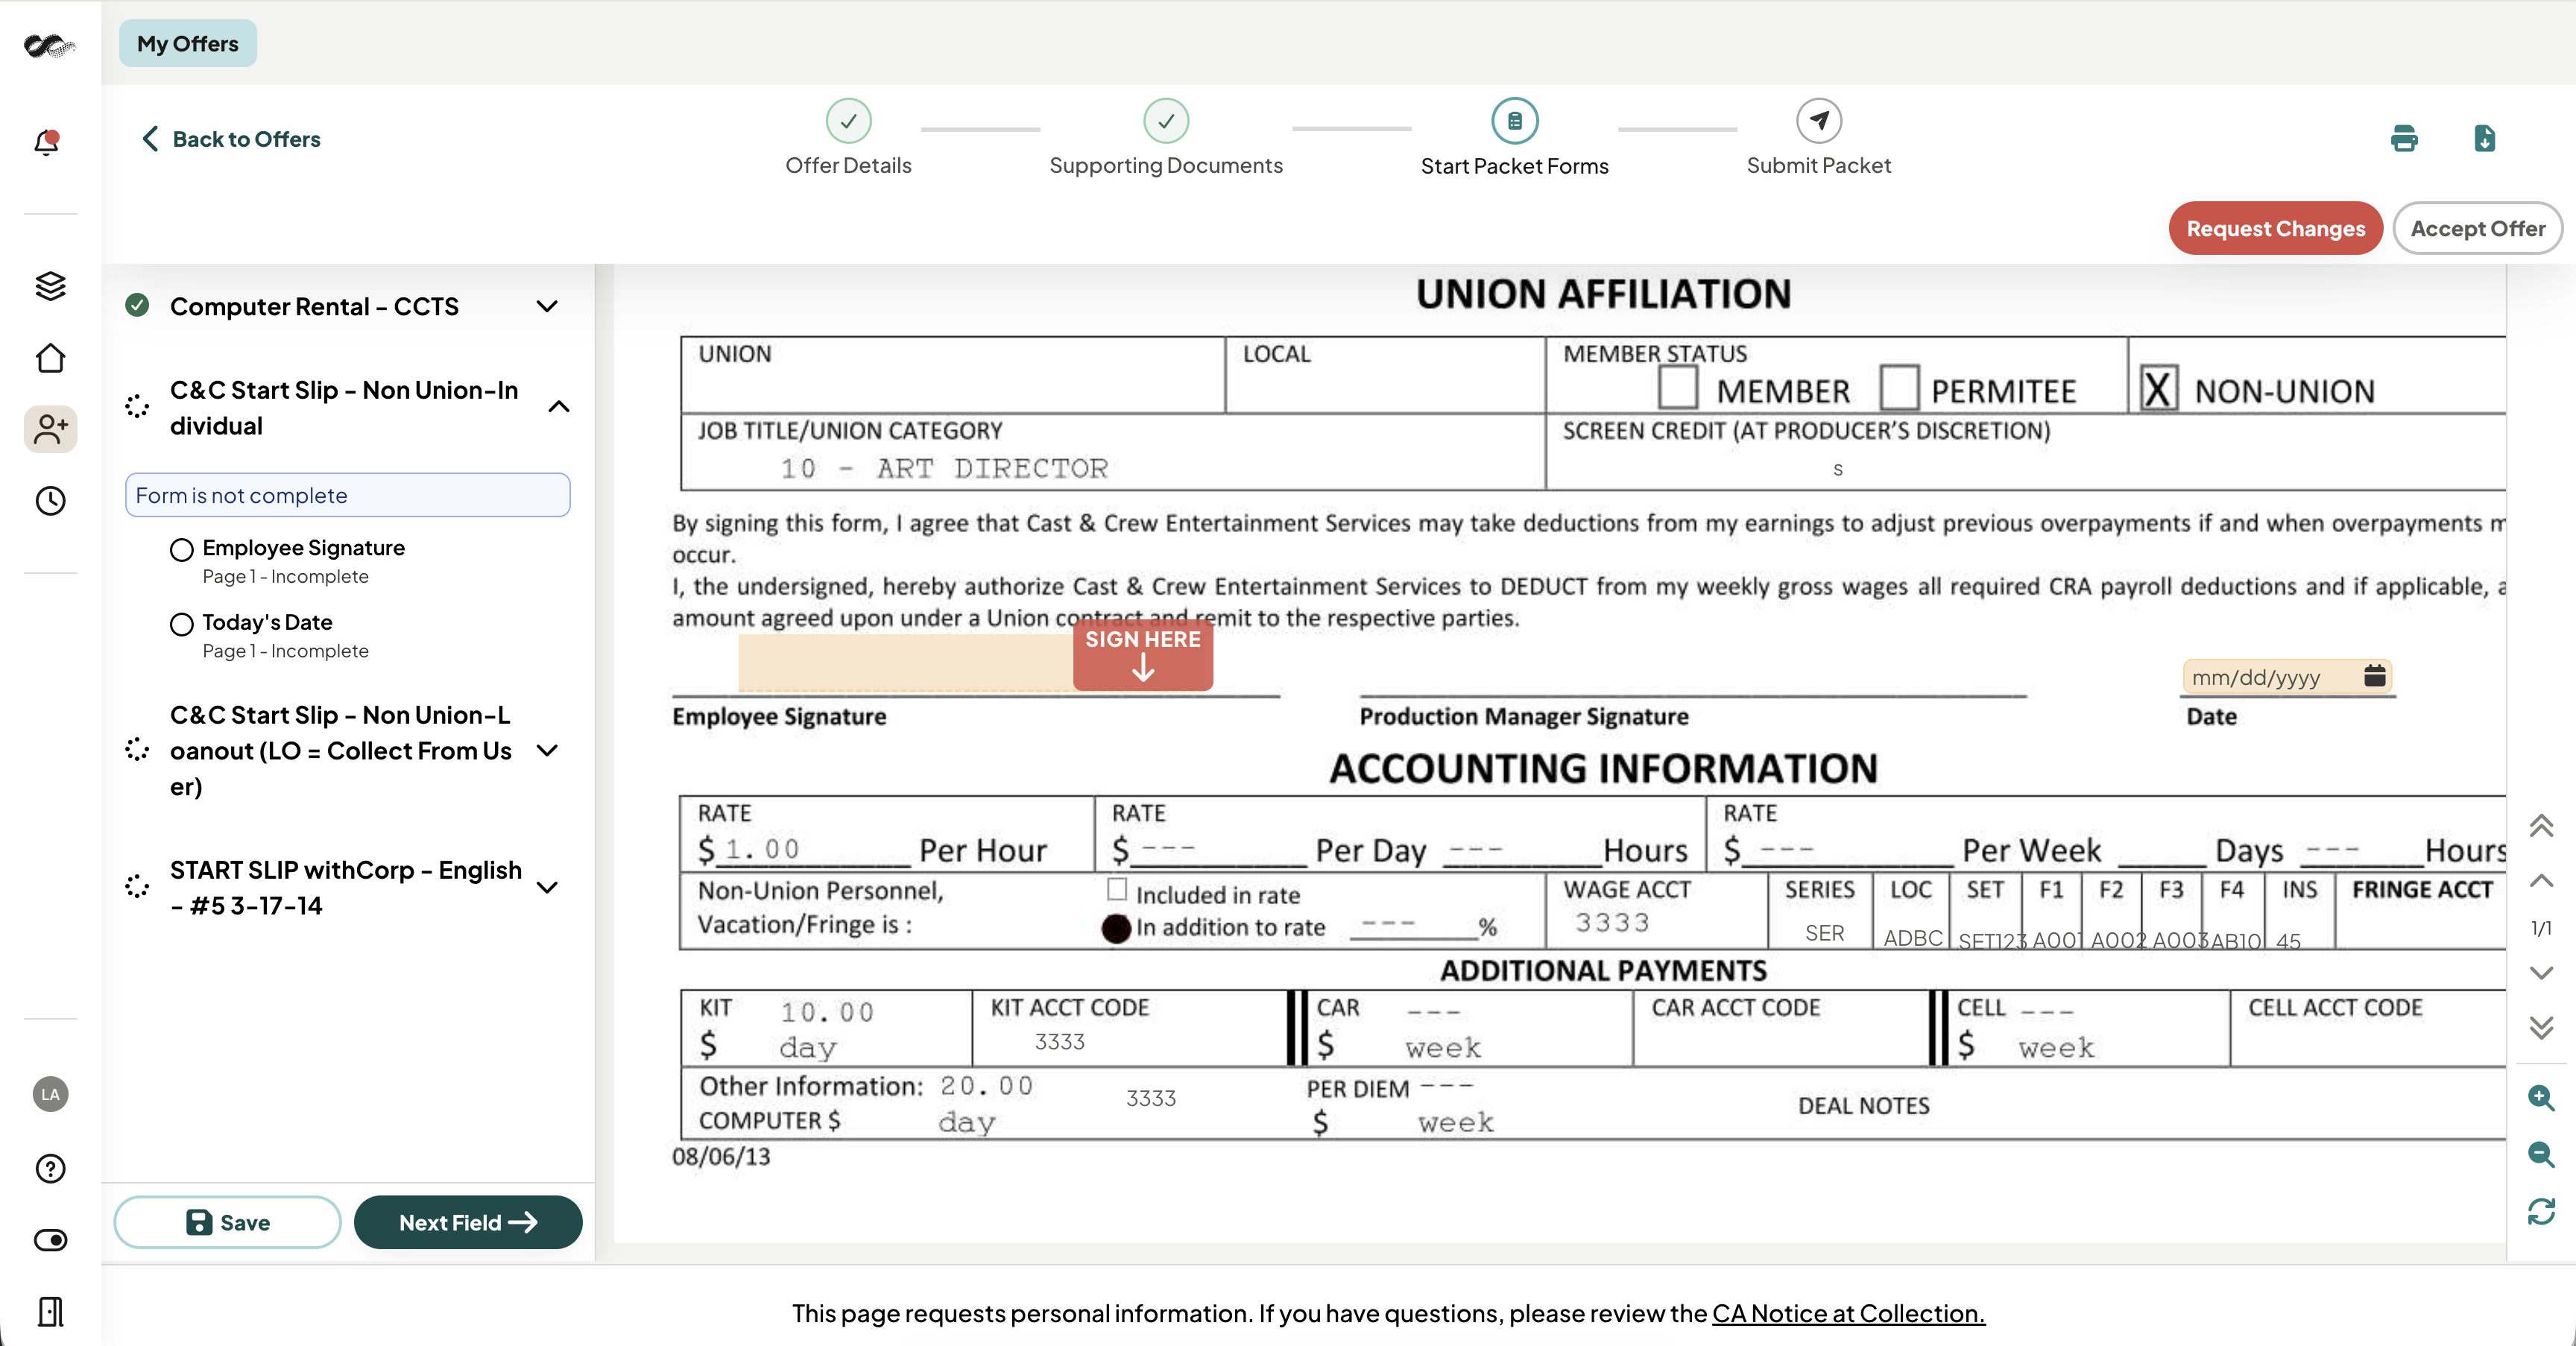The width and height of the screenshot is (2576, 1346).
Task: Click the company logo at top left
Action: pyautogui.click(x=49, y=45)
